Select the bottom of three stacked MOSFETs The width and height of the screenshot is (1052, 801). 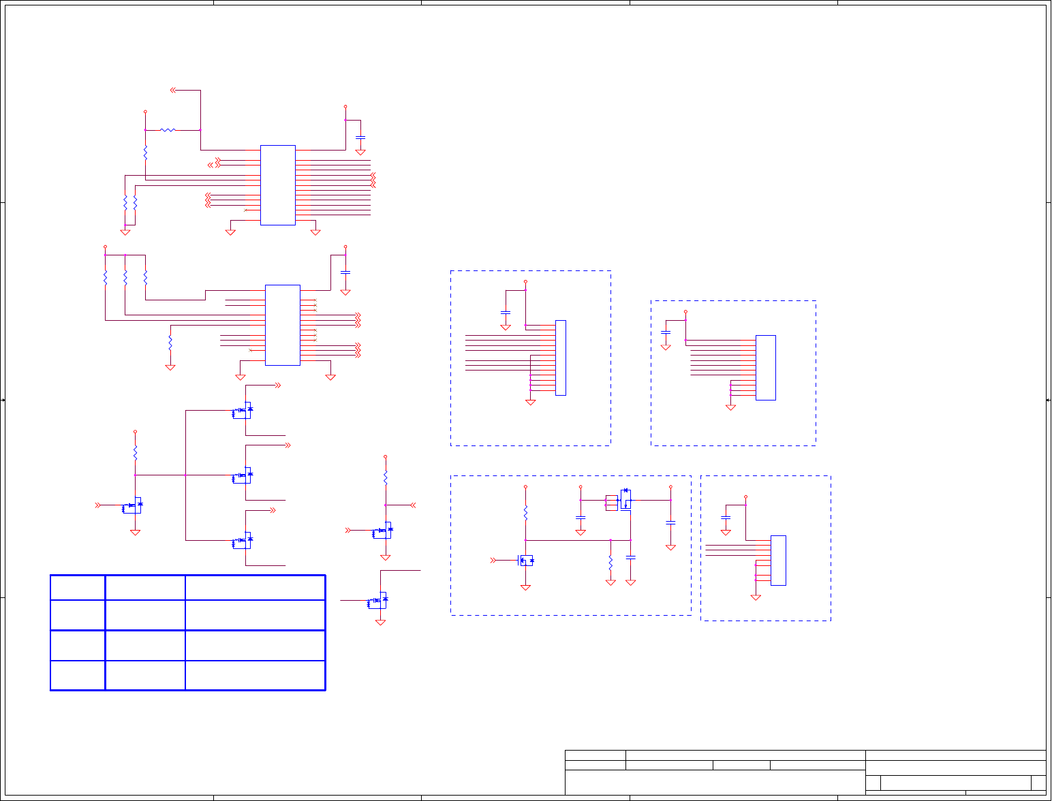click(x=243, y=541)
